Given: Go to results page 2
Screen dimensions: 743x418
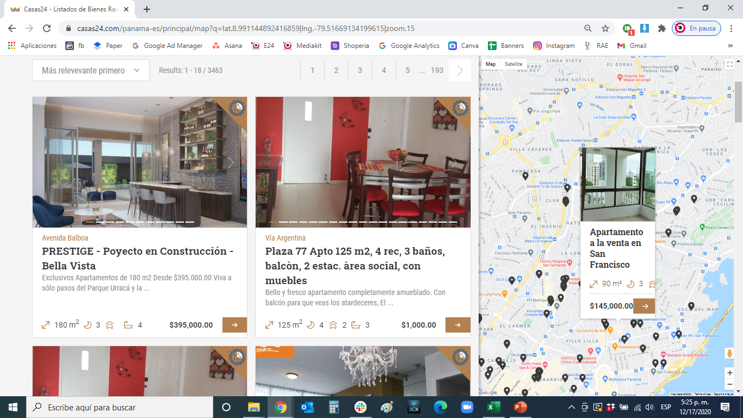Looking at the screenshot, I should click(336, 70).
